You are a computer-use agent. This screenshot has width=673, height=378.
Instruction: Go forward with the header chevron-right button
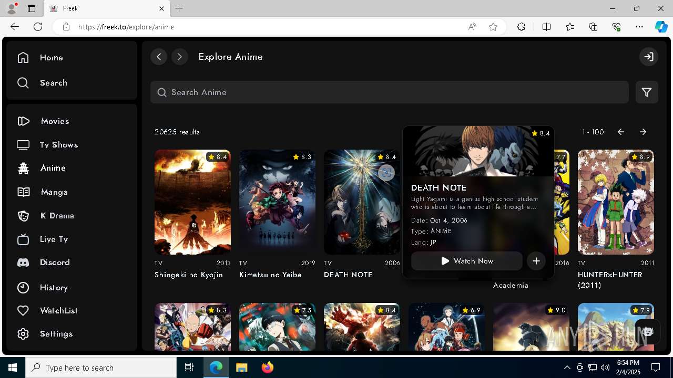pos(180,57)
